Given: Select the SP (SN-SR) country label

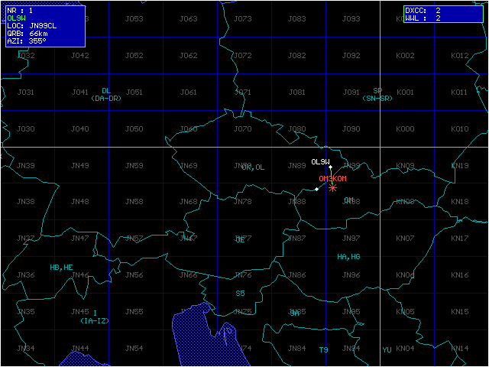Looking at the screenshot, I should [x=377, y=94].
